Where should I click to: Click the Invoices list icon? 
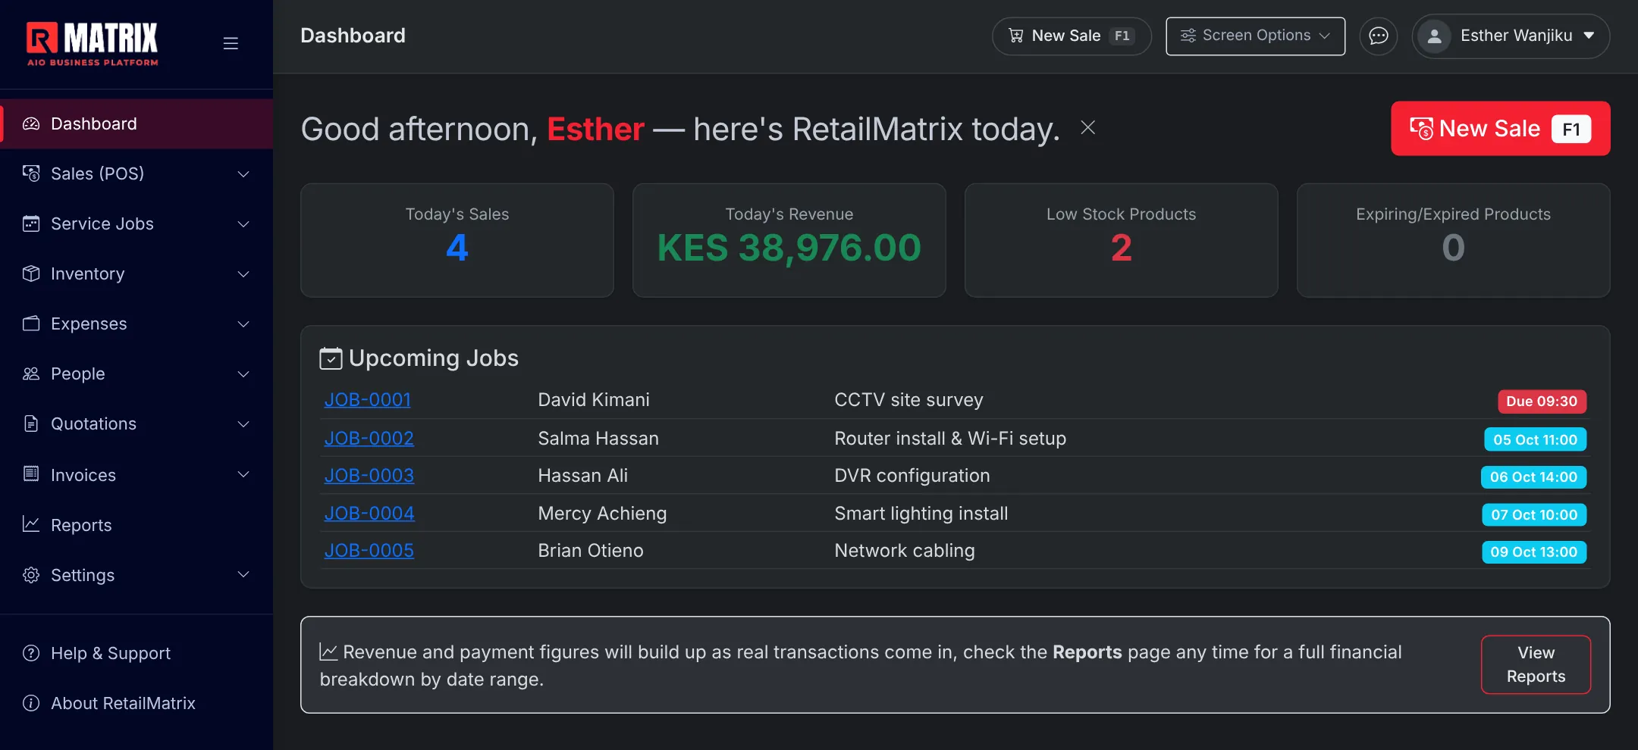click(31, 474)
